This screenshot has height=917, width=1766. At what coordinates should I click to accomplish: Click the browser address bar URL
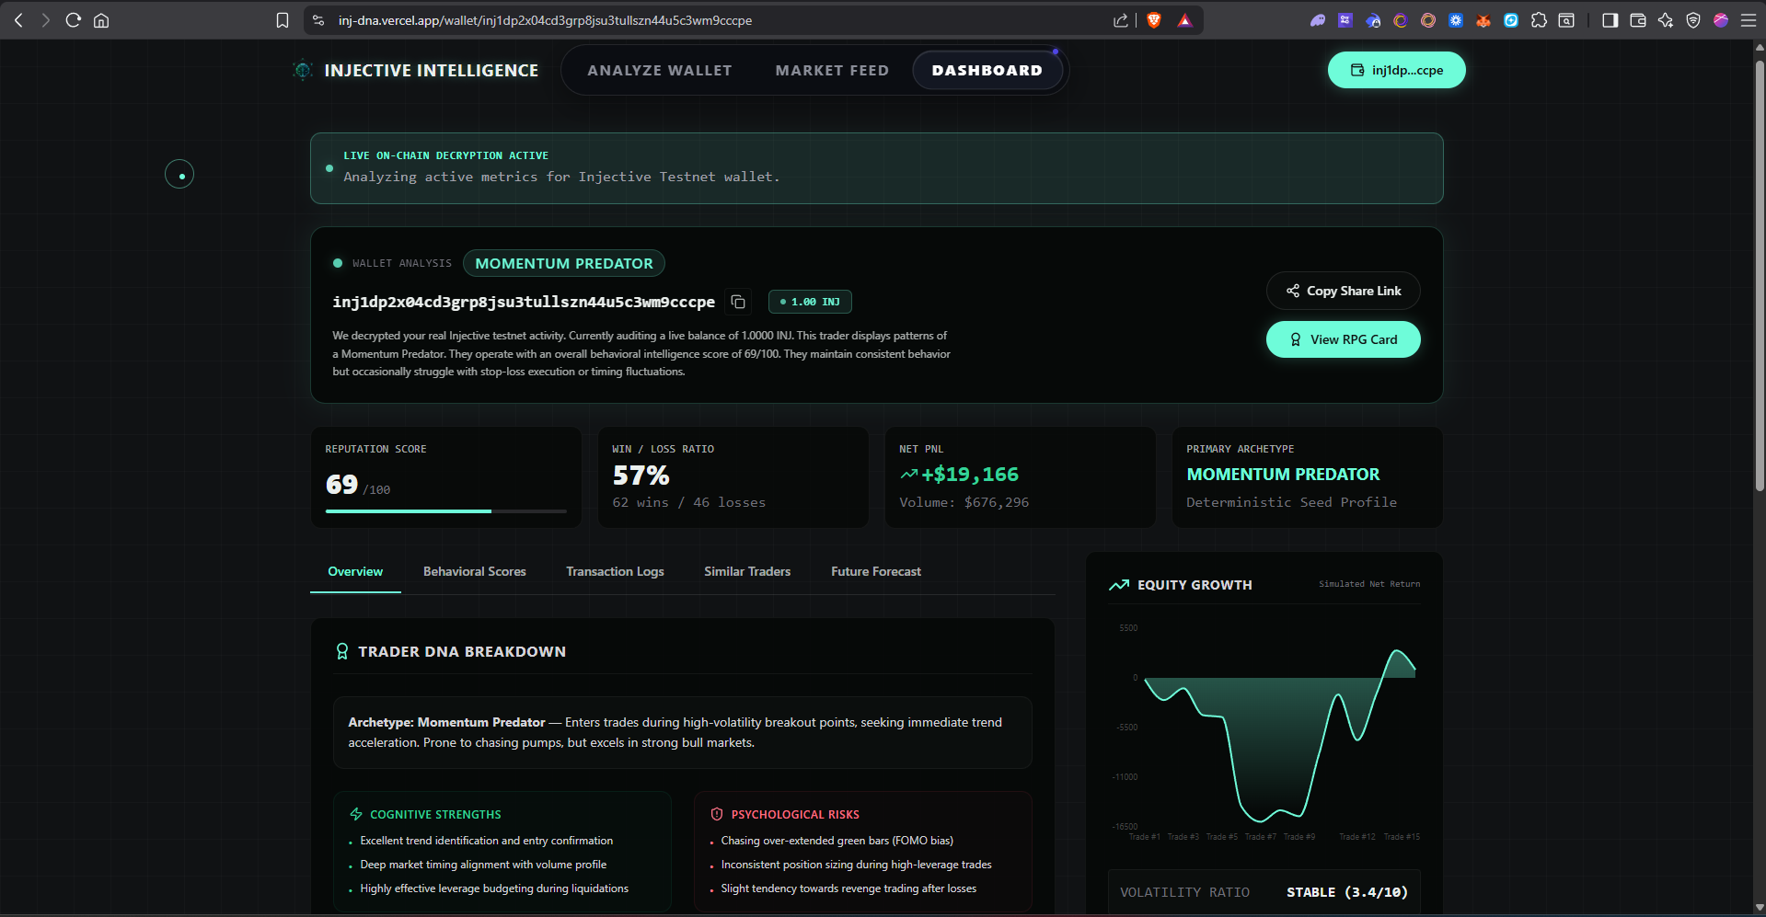[545, 20]
